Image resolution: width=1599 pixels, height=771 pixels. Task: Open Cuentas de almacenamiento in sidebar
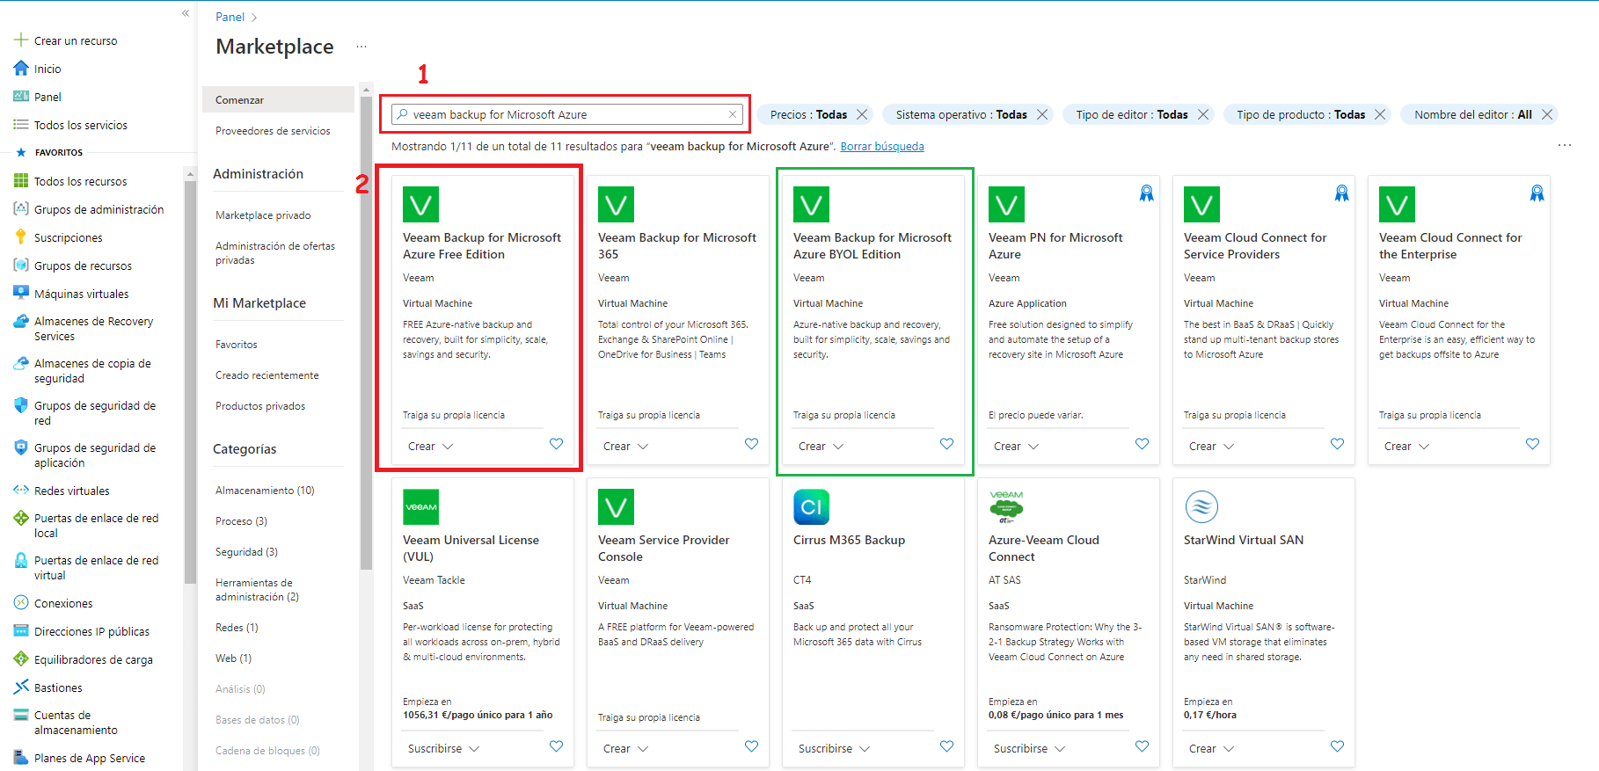pos(76,723)
